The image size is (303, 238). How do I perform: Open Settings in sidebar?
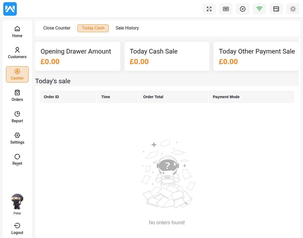coord(17,138)
